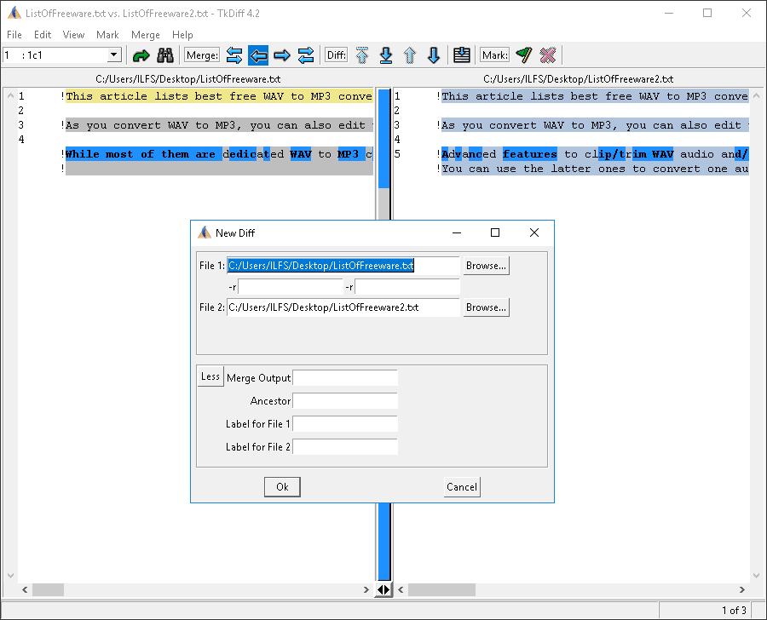Screen dimensions: 767x620
Task: Collapse options with the Less button
Action: tap(210, 376)
